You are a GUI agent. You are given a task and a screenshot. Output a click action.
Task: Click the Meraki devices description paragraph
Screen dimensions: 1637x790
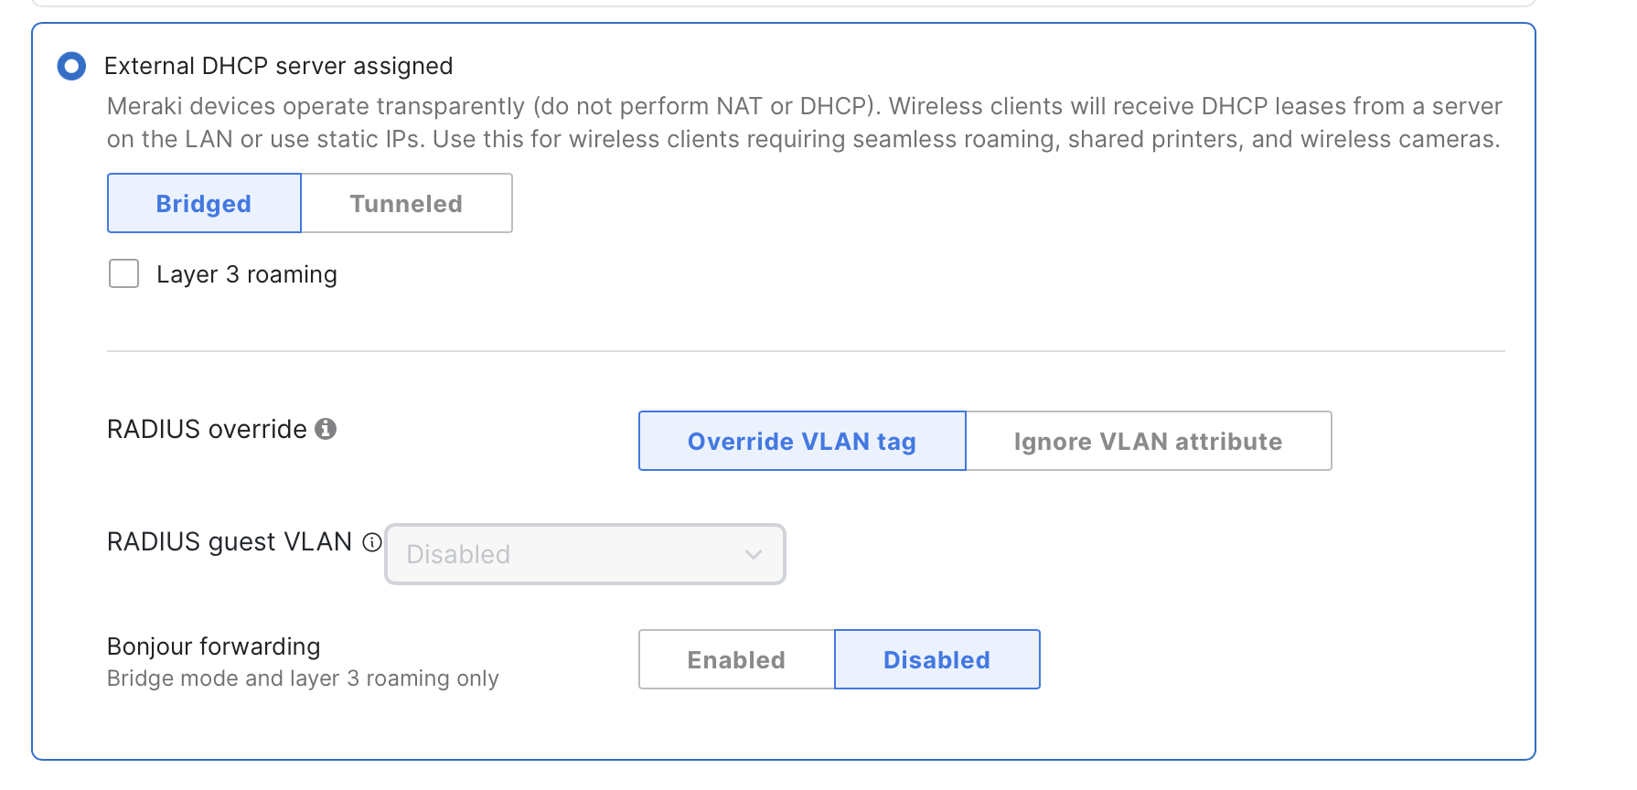[804, 123]
